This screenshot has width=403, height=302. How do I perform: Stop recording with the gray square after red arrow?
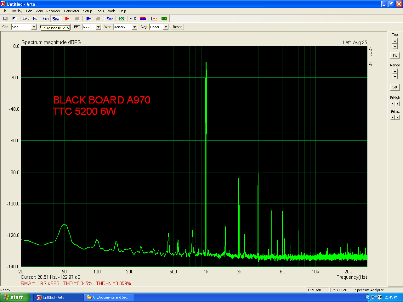tap(77, 19)
